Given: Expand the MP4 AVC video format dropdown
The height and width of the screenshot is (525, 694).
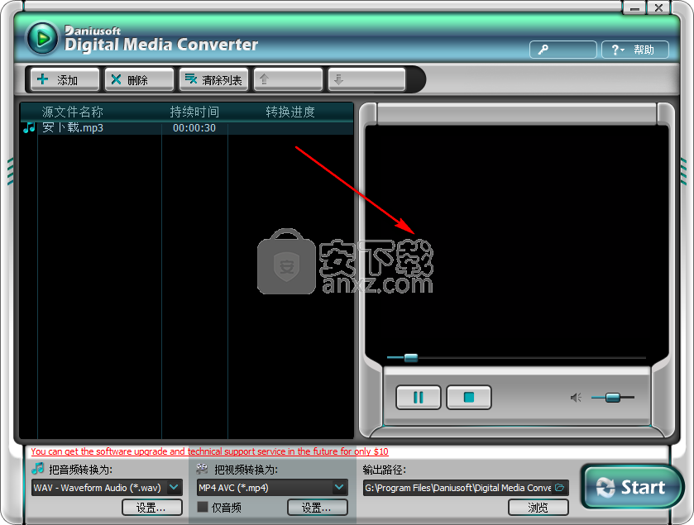Looking at the screenshot, I should [339, 488].
